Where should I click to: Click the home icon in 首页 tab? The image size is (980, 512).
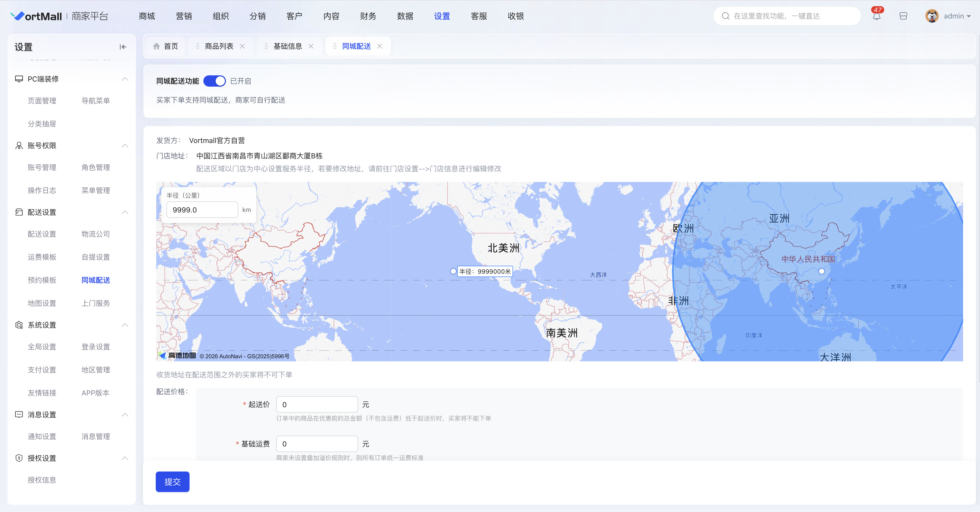coord(156,46)
